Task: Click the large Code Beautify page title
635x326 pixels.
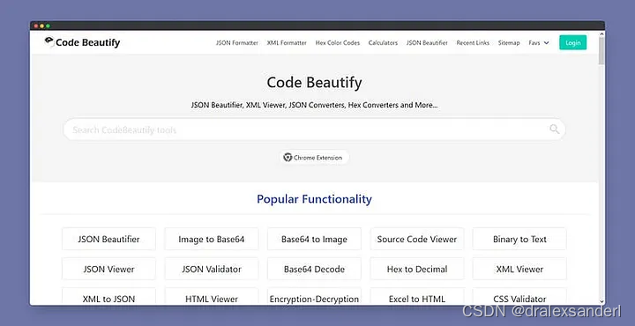Action: pyautogui.click(x=314, y=83)
